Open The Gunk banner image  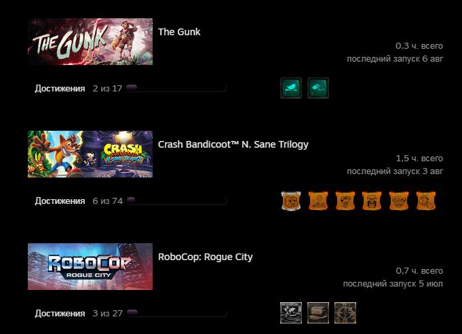[x=90, y=41]
